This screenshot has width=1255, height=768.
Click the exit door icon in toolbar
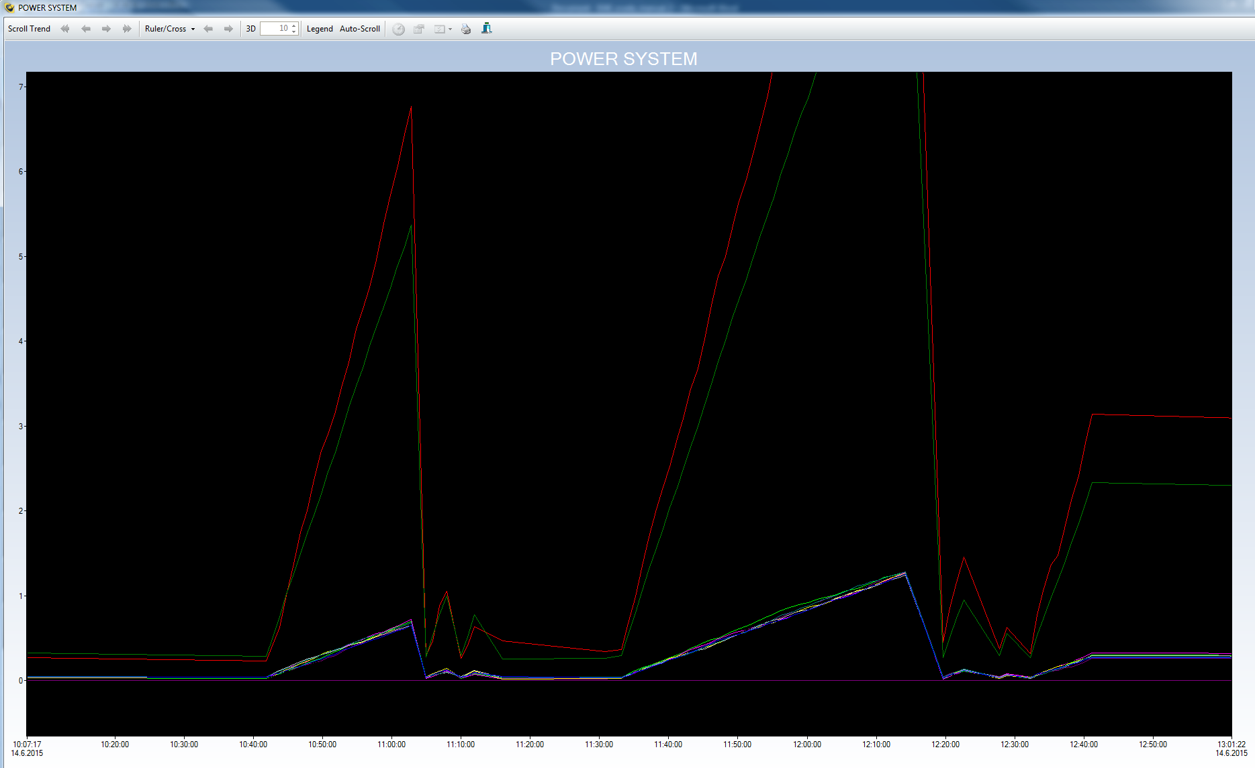click(487, 28)
